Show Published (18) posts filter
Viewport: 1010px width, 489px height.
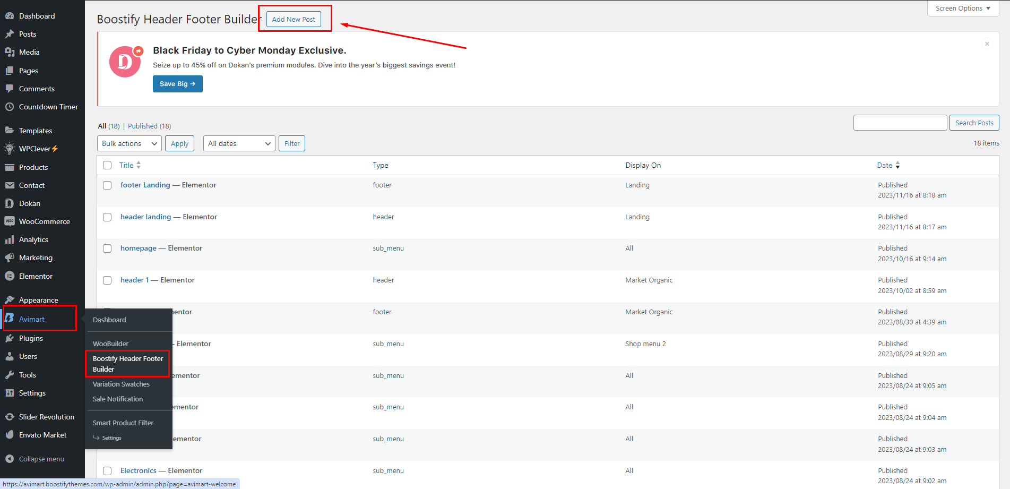click(x=150, y=126)
